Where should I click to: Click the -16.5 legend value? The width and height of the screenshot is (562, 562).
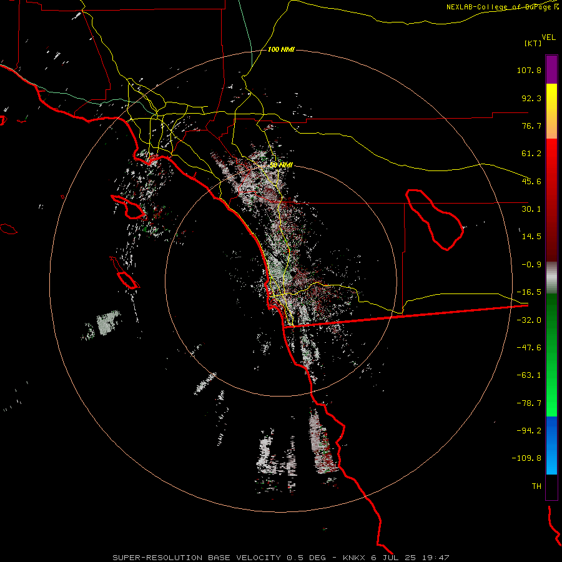(x=529, y=292)
